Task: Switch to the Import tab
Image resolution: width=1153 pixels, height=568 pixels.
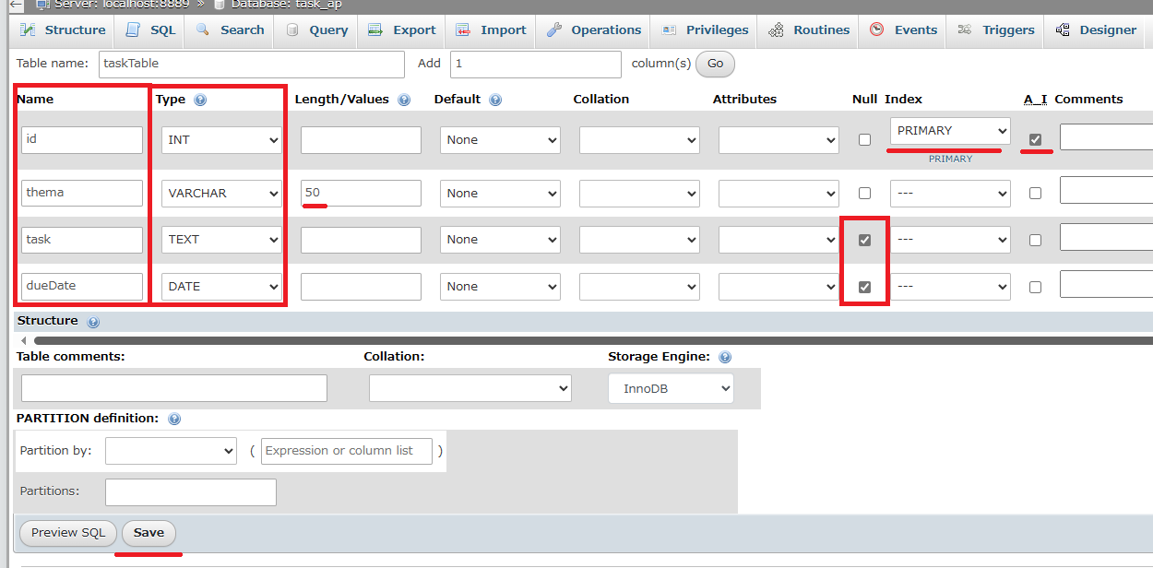Action: [493, 30]
